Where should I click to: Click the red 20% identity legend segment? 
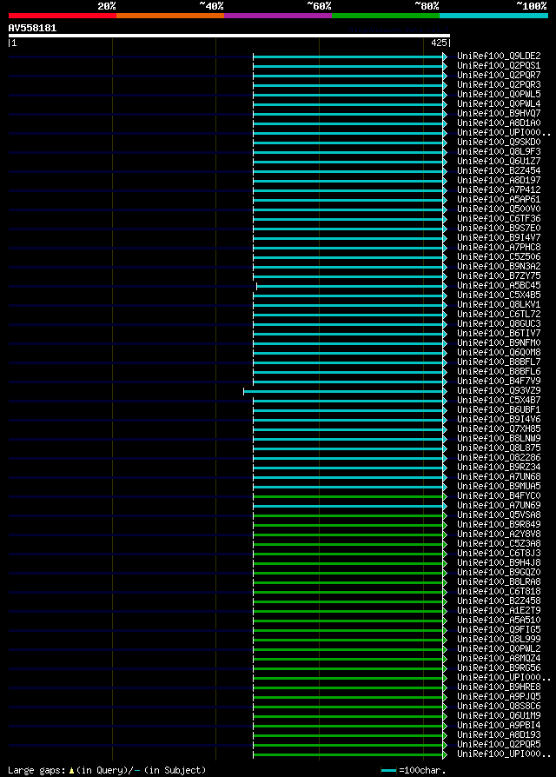[63, 16]
